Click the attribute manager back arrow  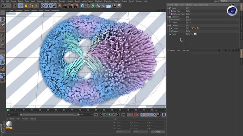click(219, 50)
